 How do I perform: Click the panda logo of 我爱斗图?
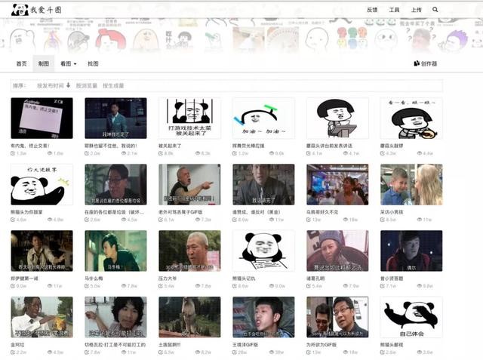tap(20, 10)
